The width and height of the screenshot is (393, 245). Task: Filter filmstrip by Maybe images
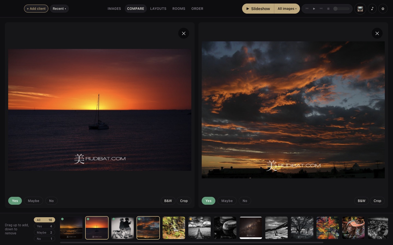[x=44, y=232]
